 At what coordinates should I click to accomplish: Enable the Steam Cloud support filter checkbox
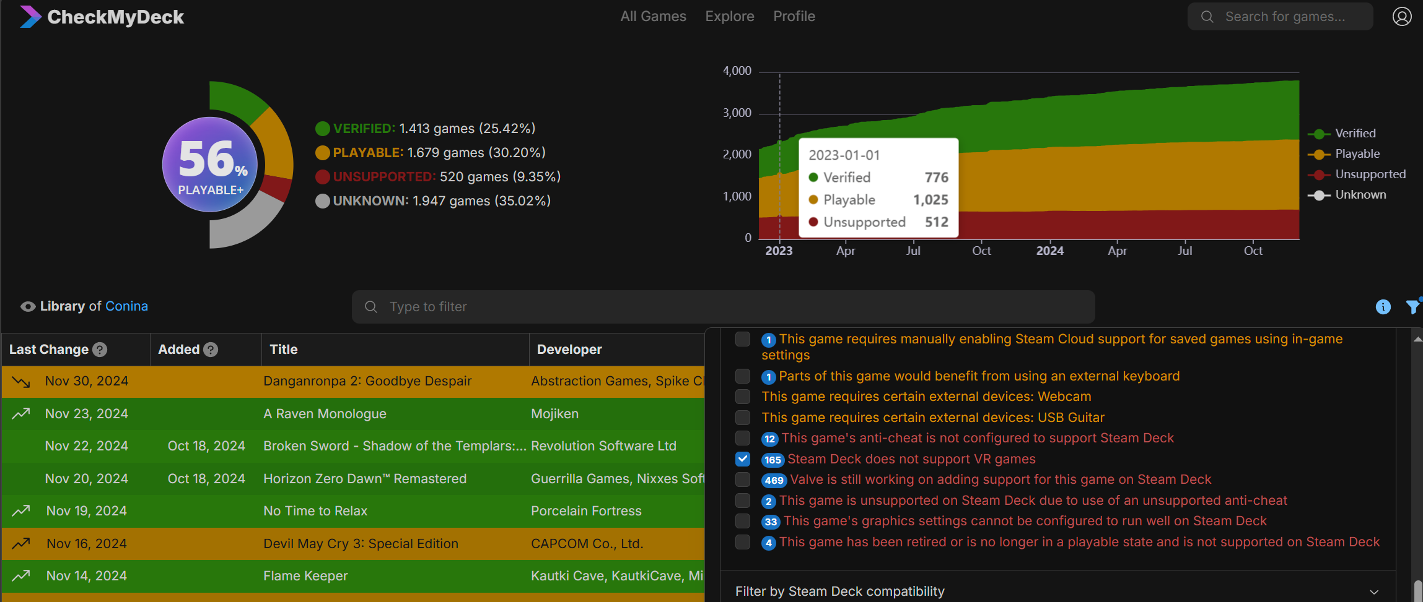coord(743,339)
